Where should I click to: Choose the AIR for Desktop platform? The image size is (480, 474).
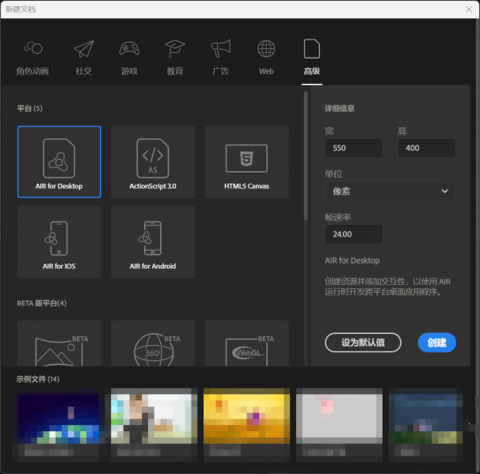[x=59, y=161]
